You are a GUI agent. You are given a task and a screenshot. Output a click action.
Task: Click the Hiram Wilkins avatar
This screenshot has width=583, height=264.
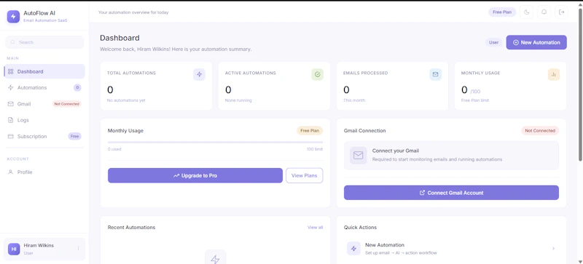(x=14, y=249)
